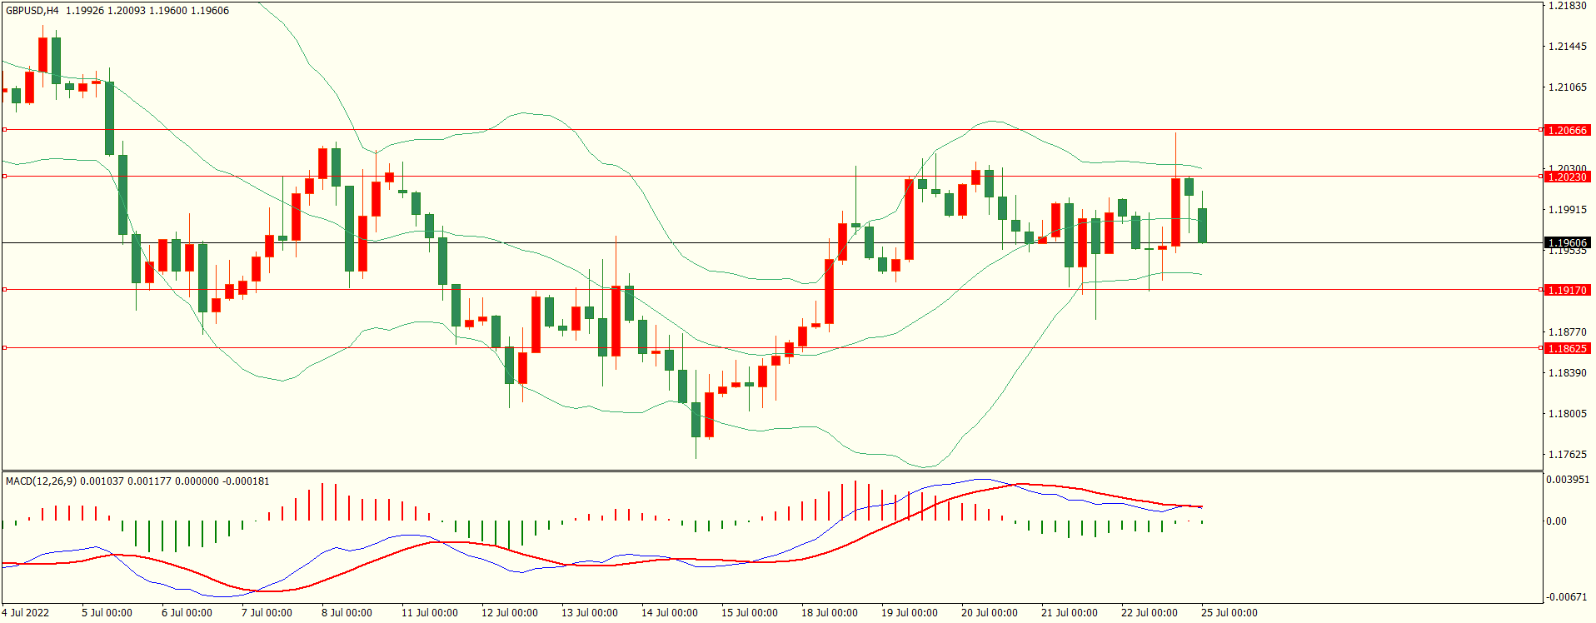Click the 25 Jul 00:00 time label

[1229, 613]
